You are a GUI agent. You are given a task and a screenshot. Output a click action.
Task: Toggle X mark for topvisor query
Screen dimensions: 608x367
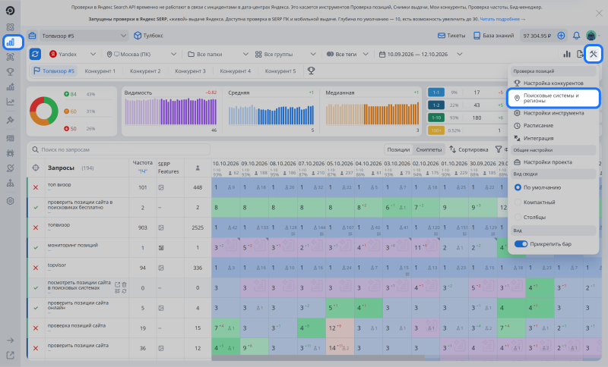(x=36, y=268)
